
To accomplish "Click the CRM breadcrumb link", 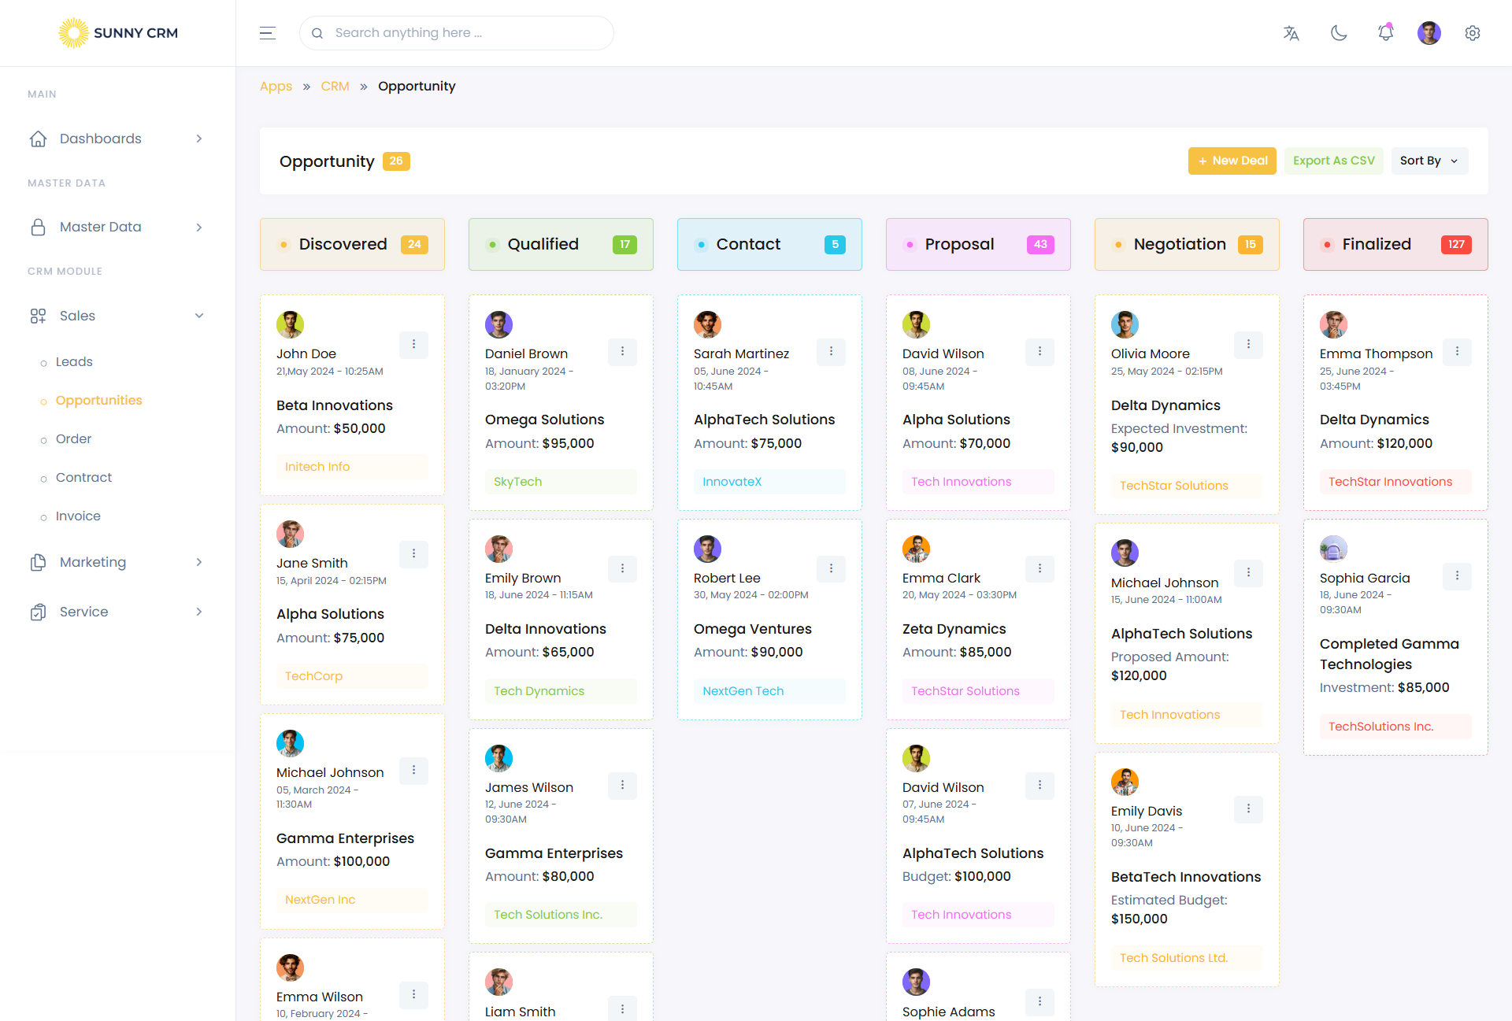I will click(x=335, y=87).
